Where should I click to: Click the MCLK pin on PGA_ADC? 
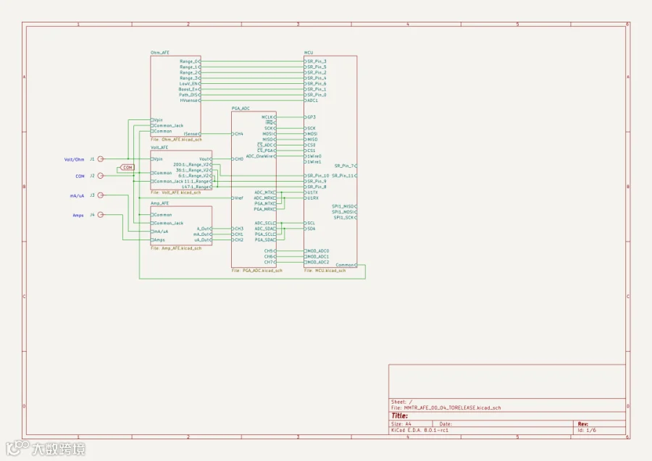point(269,117)
